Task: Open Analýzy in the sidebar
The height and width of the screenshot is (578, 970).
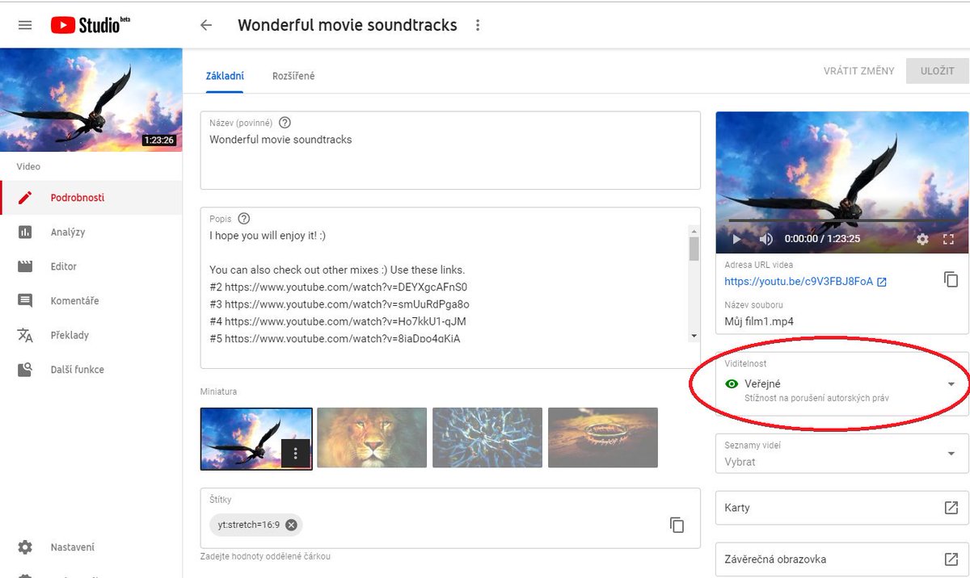Action: pyautogui.click(x=91, y=232)
